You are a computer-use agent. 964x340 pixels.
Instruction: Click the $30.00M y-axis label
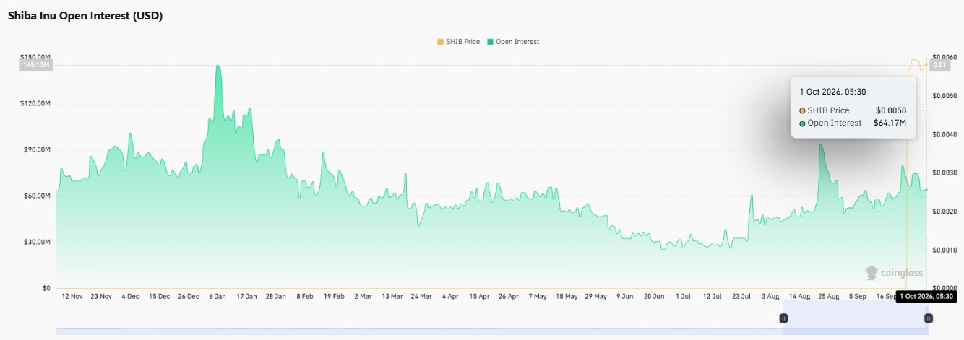[37, 242]
